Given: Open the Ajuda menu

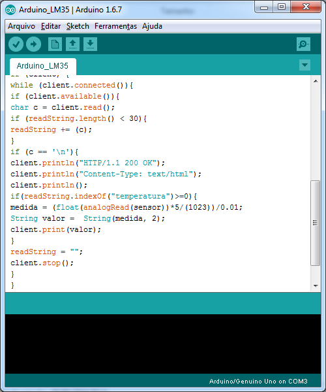Looking at the screenshot, I should (x=152, y=26).
